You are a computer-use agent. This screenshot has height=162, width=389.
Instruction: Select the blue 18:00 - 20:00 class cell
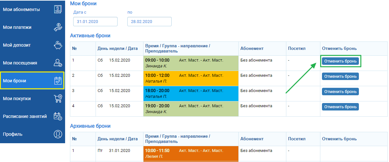click(190, 94)
